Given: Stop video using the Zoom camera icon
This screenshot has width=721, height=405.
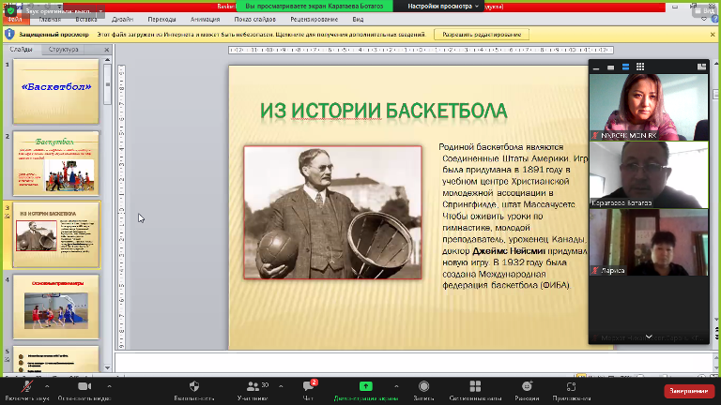Looking at the screenshot, I should [x=84, y=386].
